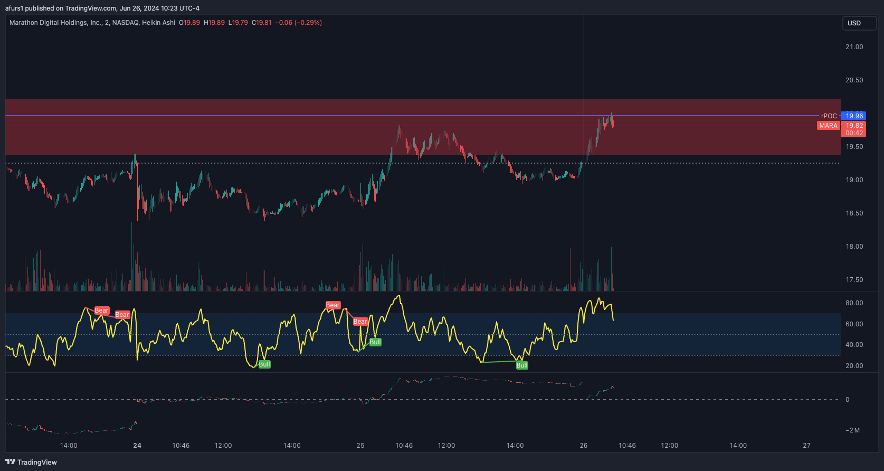Click the date label 25 on time axis
This screenshot has height=471, width=884.
(x=360, y=446)
